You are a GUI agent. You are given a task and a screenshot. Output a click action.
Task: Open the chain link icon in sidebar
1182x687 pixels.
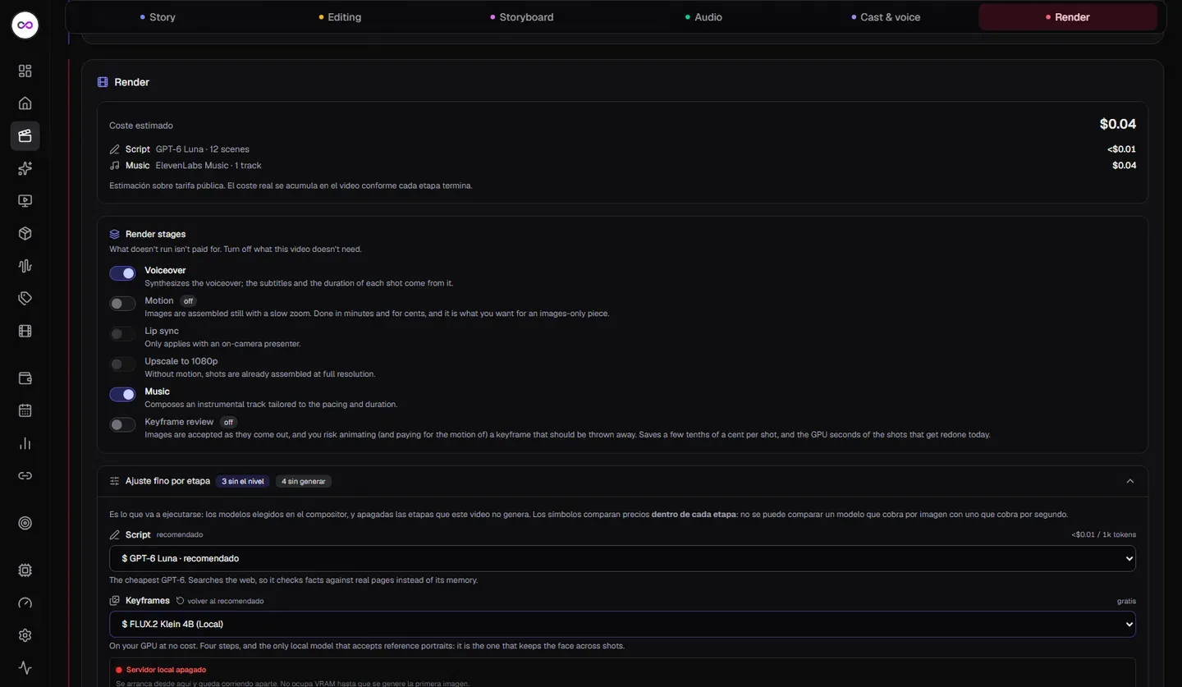click(25, 476)
